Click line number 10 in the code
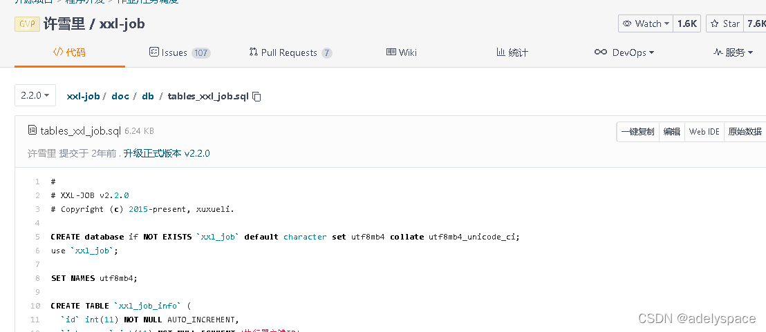The width and height of the screenshot is (766, 332). click(x=35, y=306)
